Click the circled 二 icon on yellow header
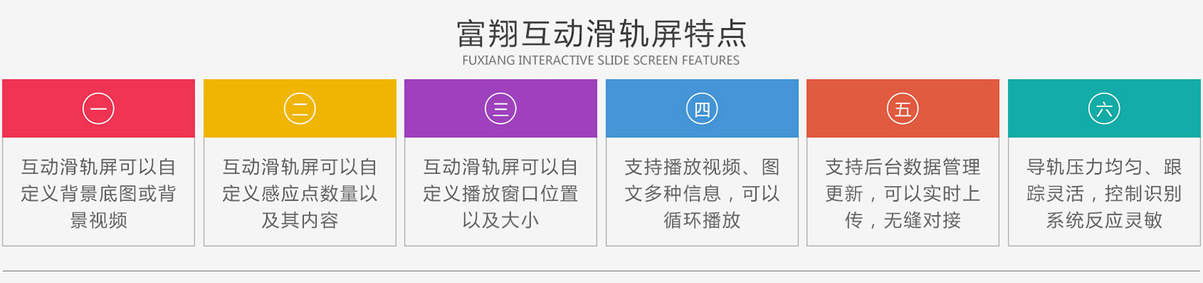Viewport: 1203px width, 283px height. click(299, 109)
